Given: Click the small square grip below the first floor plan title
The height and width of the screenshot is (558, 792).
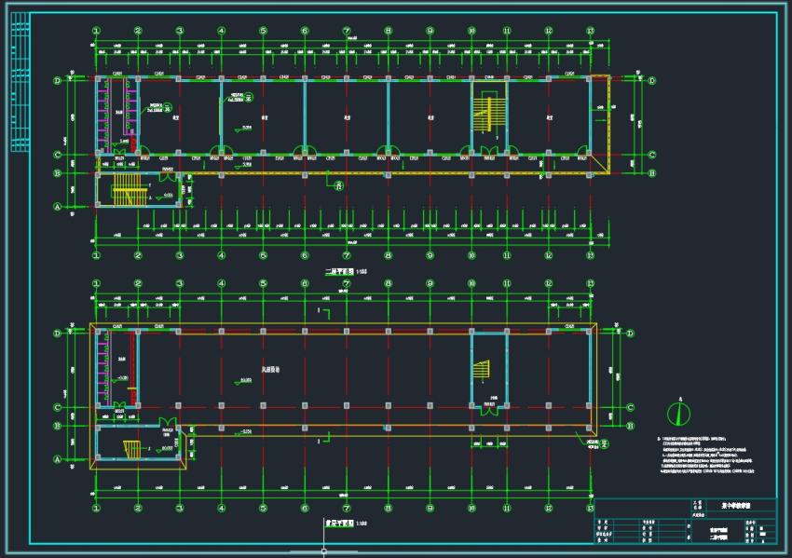Looking at the screenshot, I should coord(323,551).
